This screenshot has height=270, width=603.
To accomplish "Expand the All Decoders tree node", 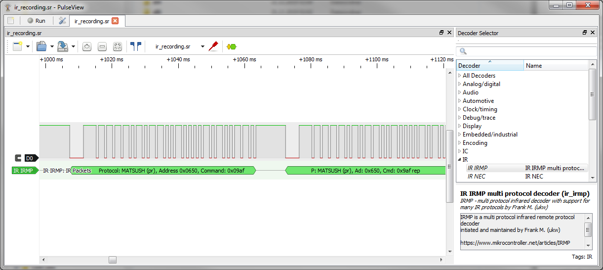I will pos(460,76).
